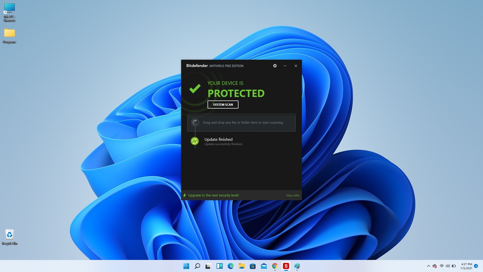Image resolution: width=483 pixels, height=272 pixels.
Task: Open notification center badge 4
Action: (x=476, y=266)
